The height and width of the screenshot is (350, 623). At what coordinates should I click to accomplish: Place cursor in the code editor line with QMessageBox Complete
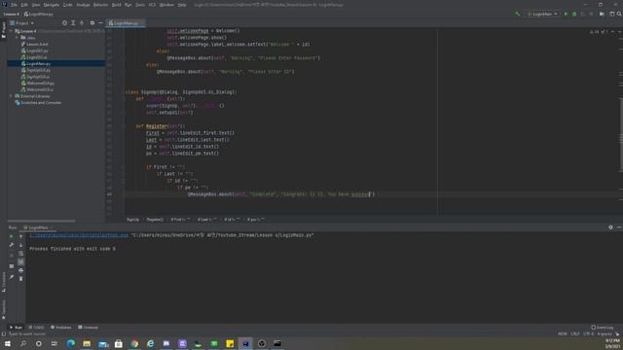point(281,194)
